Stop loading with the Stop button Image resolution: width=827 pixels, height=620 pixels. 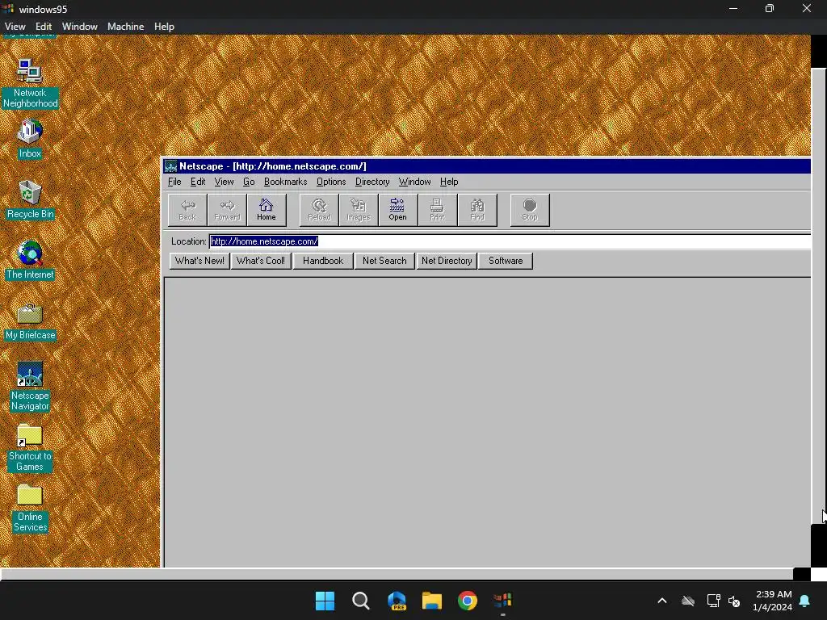(530, 210)
